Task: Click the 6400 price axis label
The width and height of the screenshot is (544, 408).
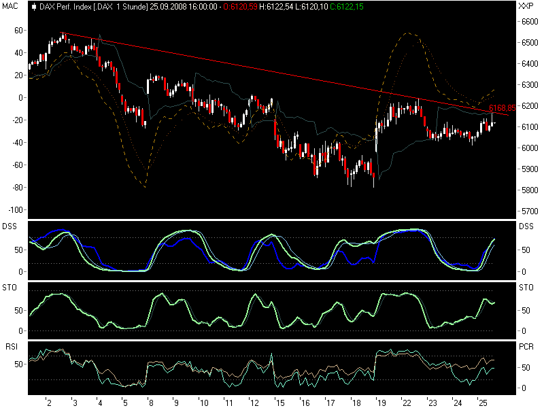Action: click(x=530, y=64)
